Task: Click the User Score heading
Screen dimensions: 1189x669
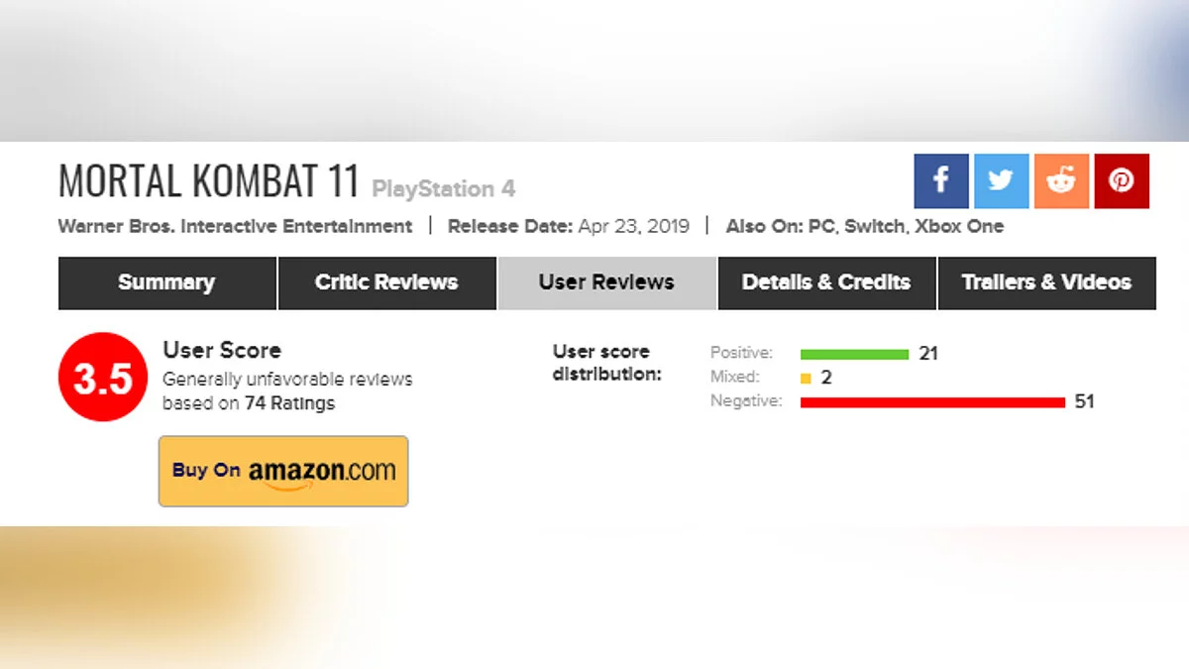Action: [222, 350]
